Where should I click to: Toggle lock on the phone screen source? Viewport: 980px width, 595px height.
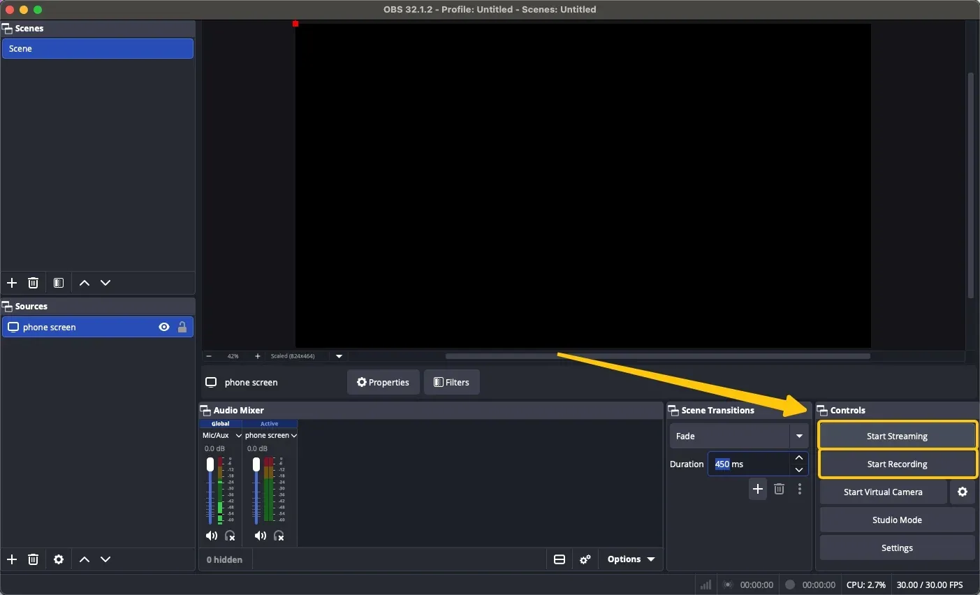(x=182, y=327)
